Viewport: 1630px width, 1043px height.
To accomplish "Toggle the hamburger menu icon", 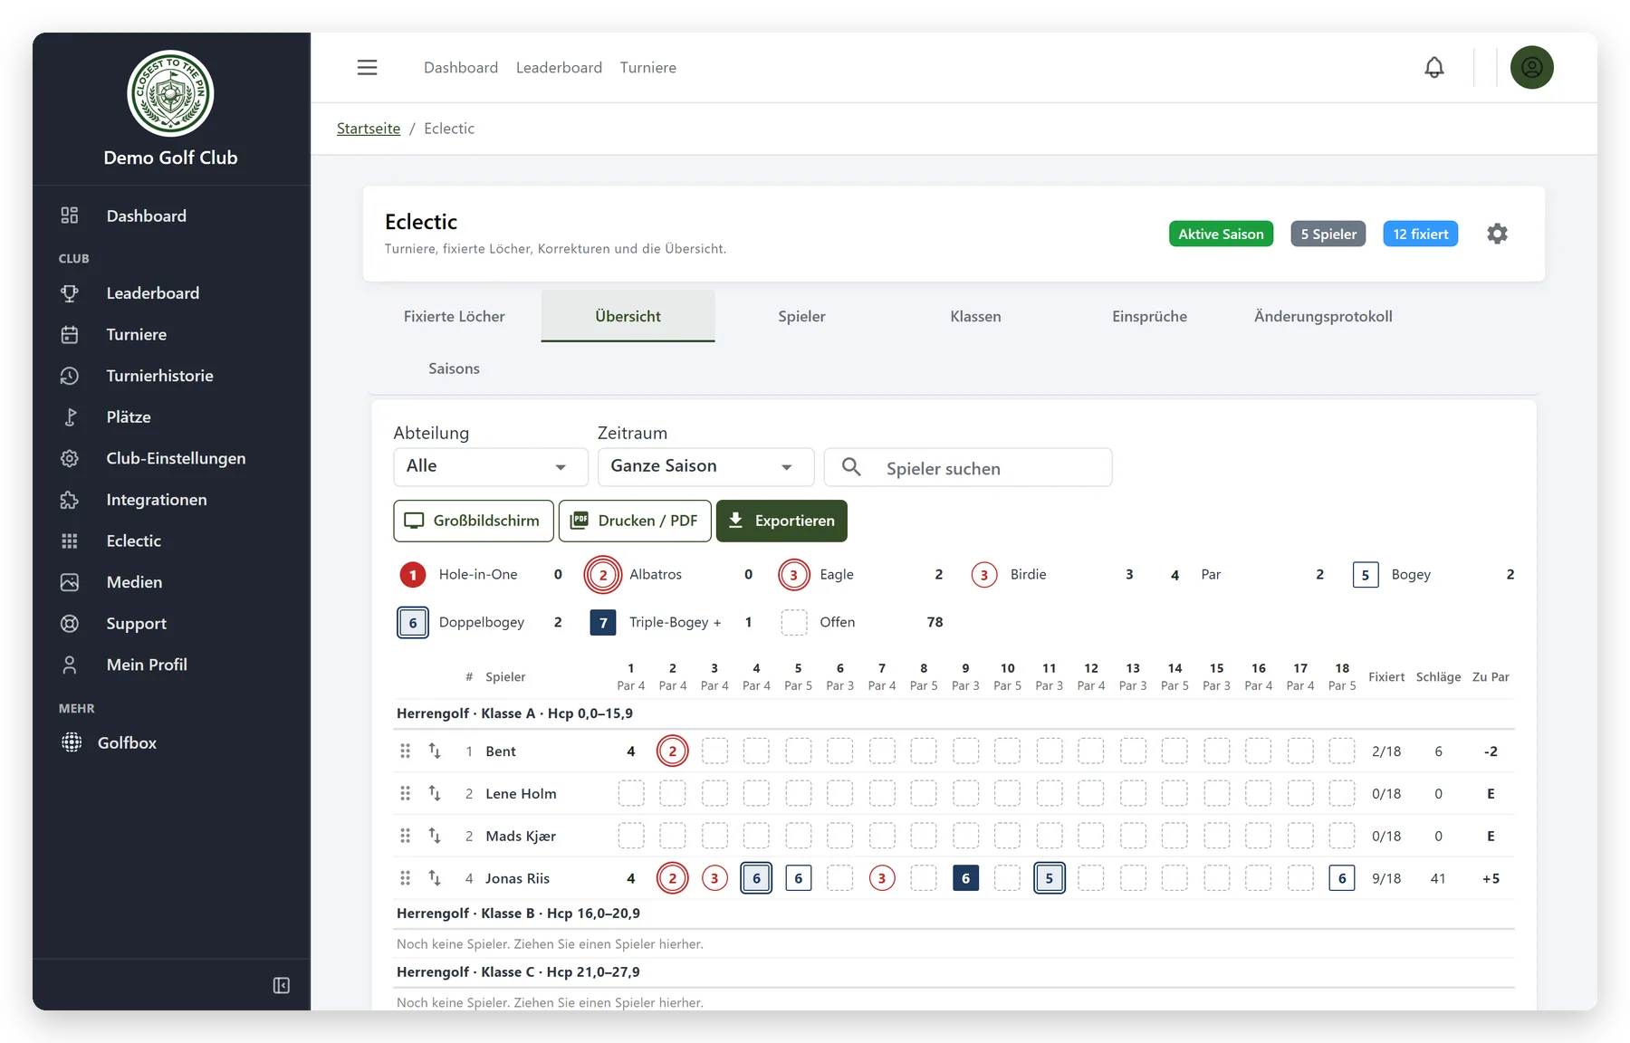I will pyautogui.click(x=367, y=68).
